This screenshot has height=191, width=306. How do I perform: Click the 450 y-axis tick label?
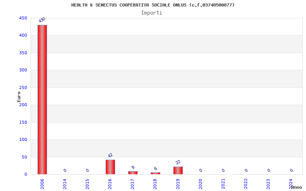click(23, 18)
